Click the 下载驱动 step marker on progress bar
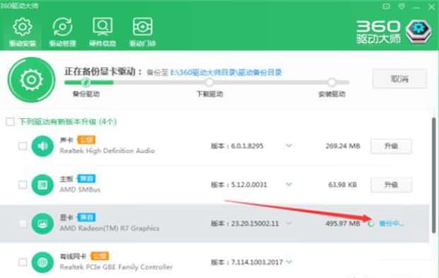Image resolution: width=439 pixels, height=278 pixels. pos(210,82)
